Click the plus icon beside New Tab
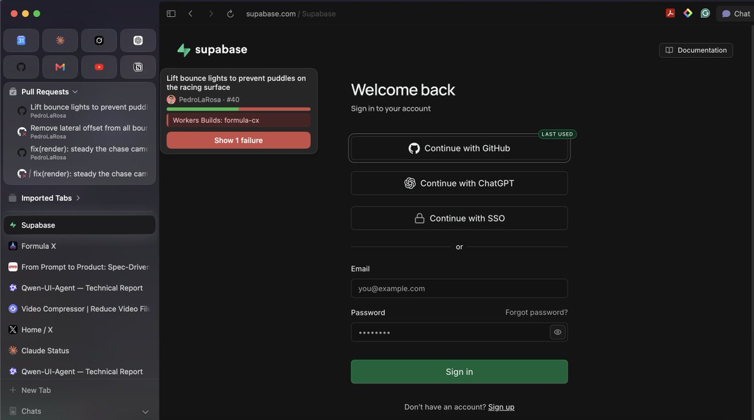 click(x=13, y=390)
